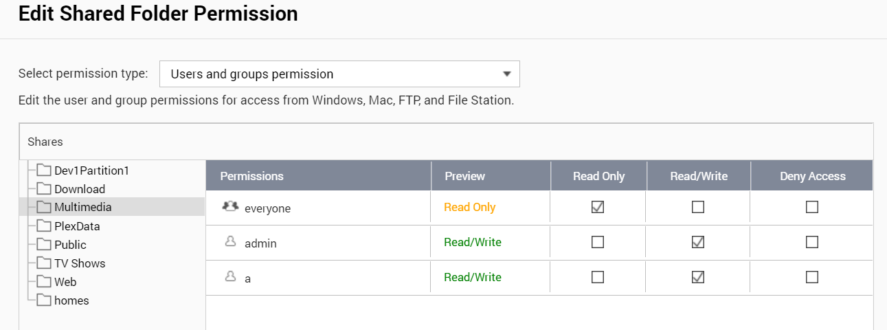Click the user icon beside a
This screenshot has height=330, width=887.
(231, 277)
